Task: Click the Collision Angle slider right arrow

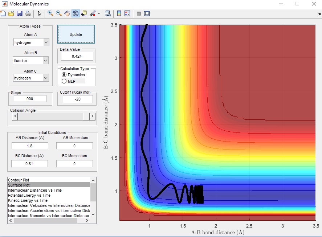Action: [x=93, y=116]
